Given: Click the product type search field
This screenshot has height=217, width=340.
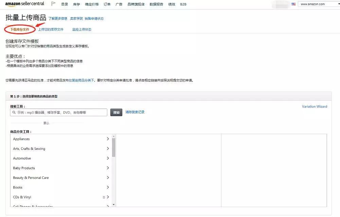Looking at the screenshot, I should 58,112.
